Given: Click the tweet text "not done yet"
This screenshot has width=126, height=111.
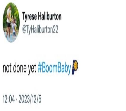Looking at the screenshot, I should tap(20, 68).
